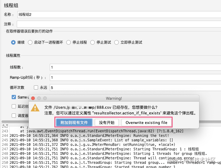Screen dimensions: 221x168
Task: Click log line 'Thread will continue on error'
Action: click(102, 158)
